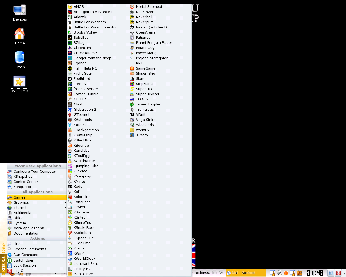Image resolution: width=346 pixels, height=277 pixels.
Task: Launch Project: Starfighter
Action: [x=160, y=58]
